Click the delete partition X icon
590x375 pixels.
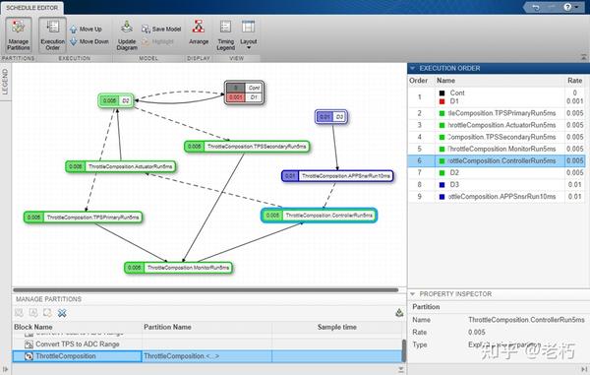click(x=62, y=313)
